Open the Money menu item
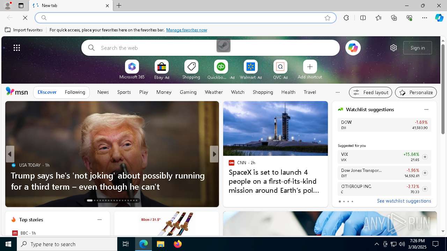 point(164,92)
